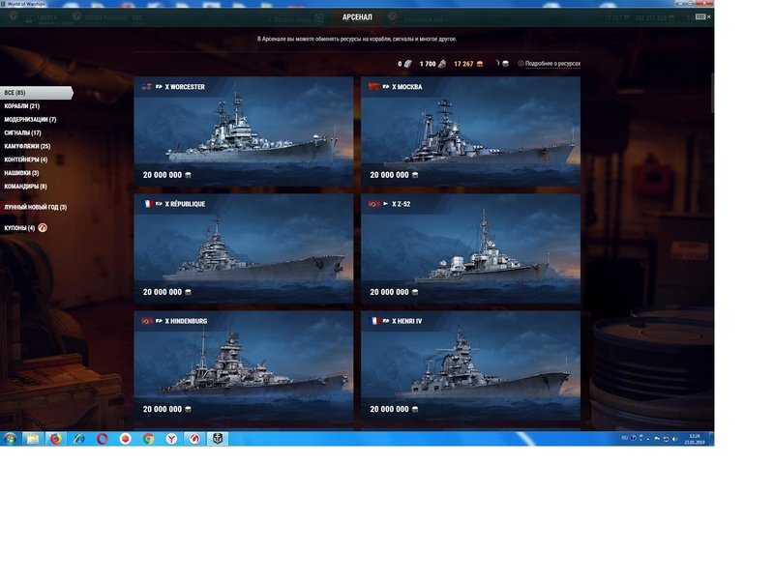Click the RU language indicator in tray
Viewport: 774px width, 580px height.
pos(624,438)
